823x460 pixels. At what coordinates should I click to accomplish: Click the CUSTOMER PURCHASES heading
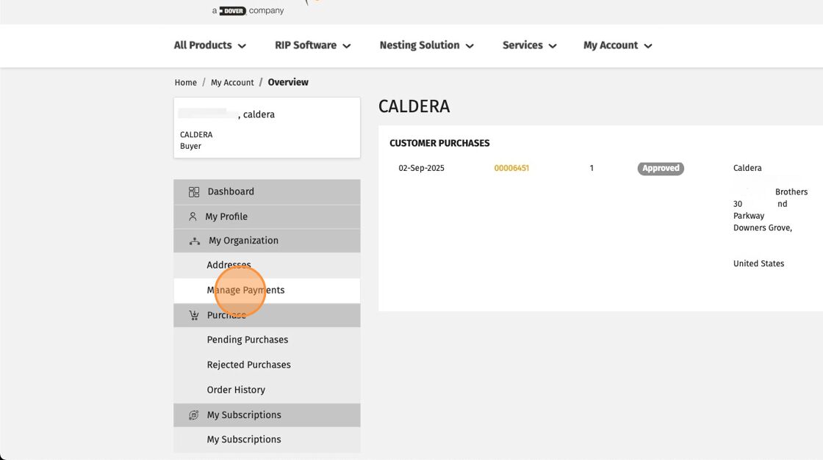[x=439, y=143]
